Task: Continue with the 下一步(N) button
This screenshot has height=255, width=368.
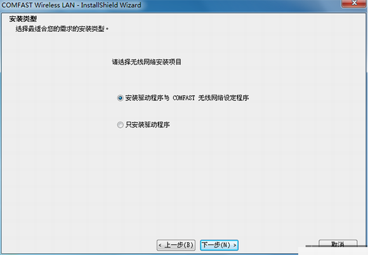Action: coord(219,245)
